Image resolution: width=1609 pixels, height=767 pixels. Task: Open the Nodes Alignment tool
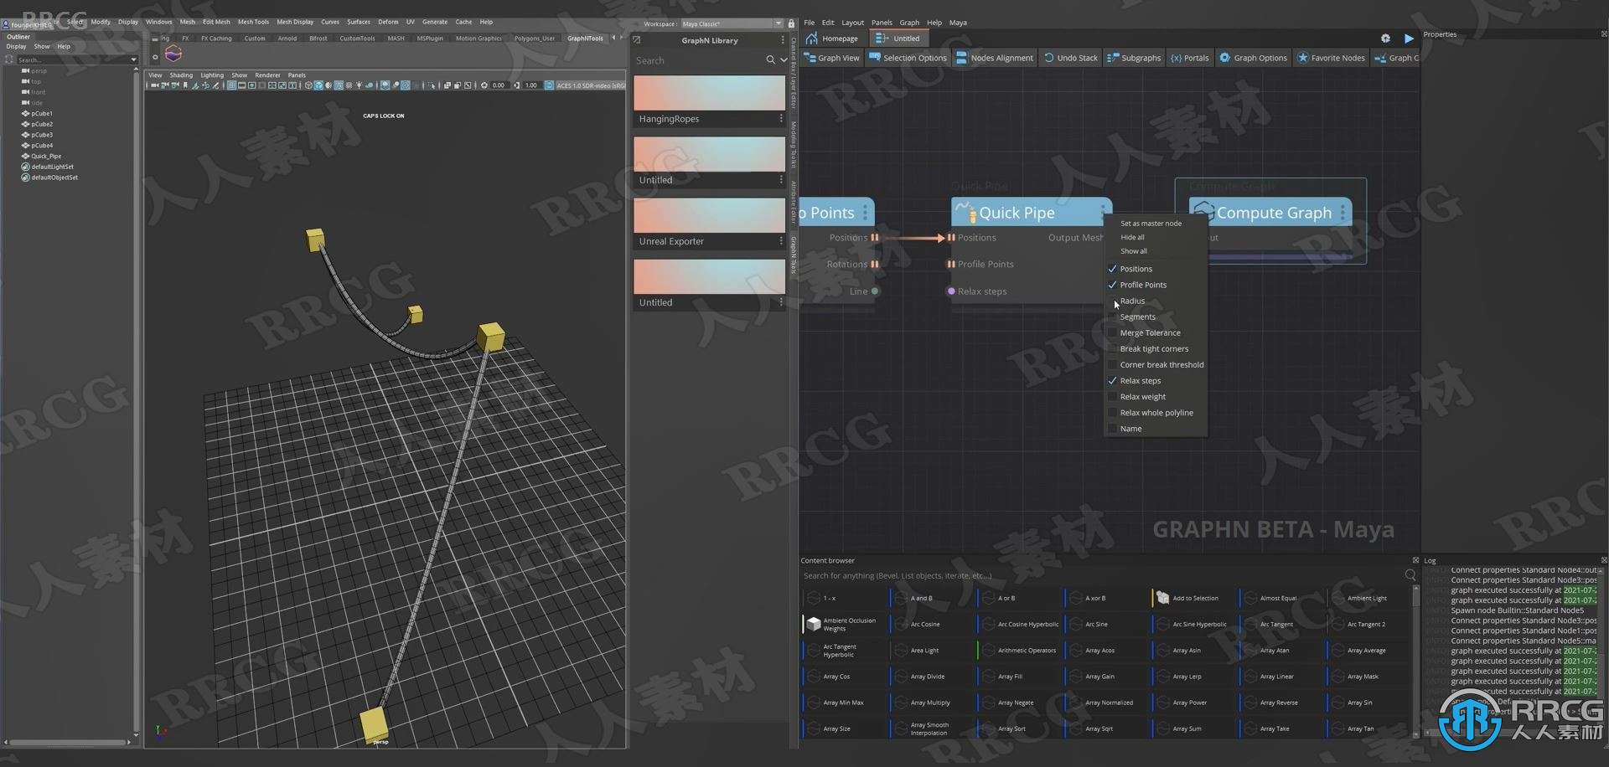pyautogui.click(x=995, y=58)
